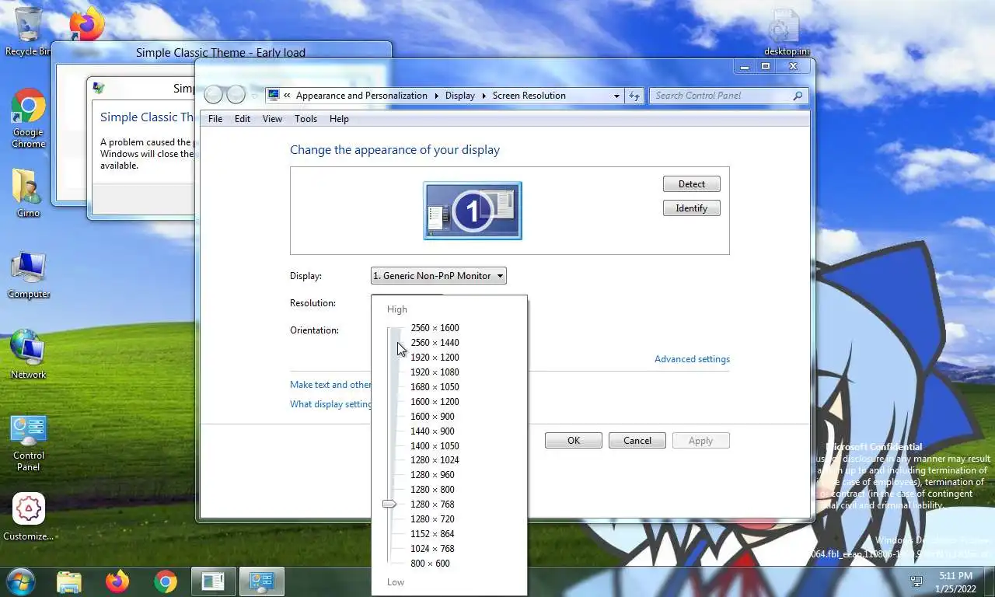Viewport: 995px width, 597px height.
Task: Go to Appearance and Personalization breadcrumb
Action: (x=361, y=96)
